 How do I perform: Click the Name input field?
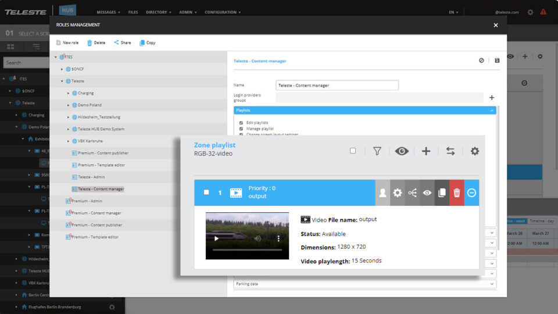(x=337, y=85)
